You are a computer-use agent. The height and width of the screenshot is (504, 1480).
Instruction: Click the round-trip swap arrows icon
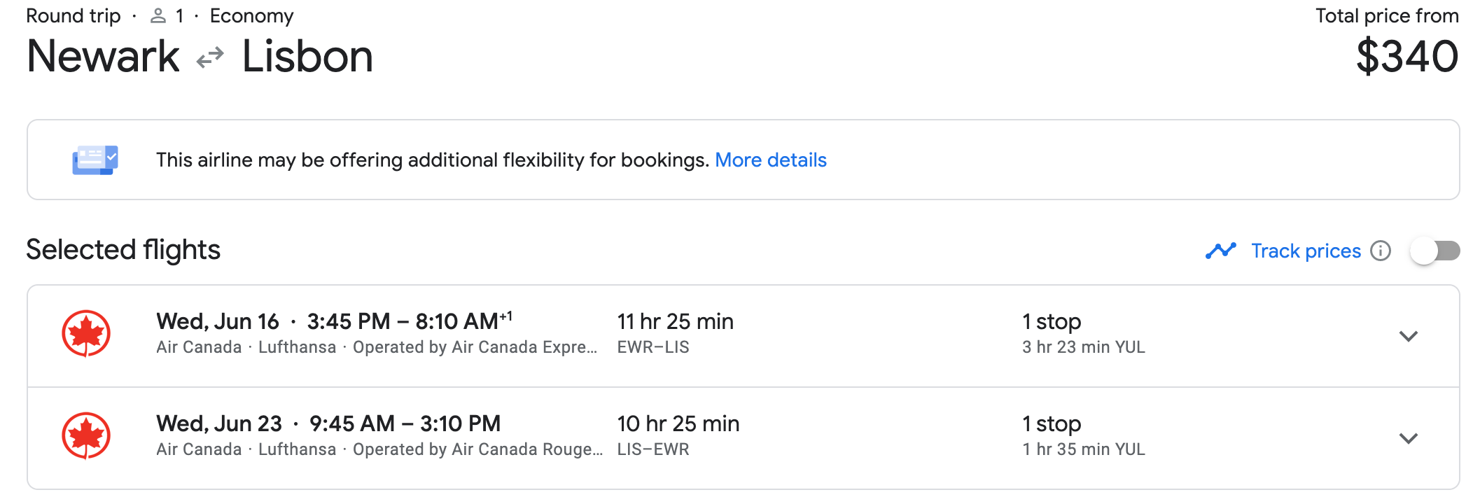(210, 57)
